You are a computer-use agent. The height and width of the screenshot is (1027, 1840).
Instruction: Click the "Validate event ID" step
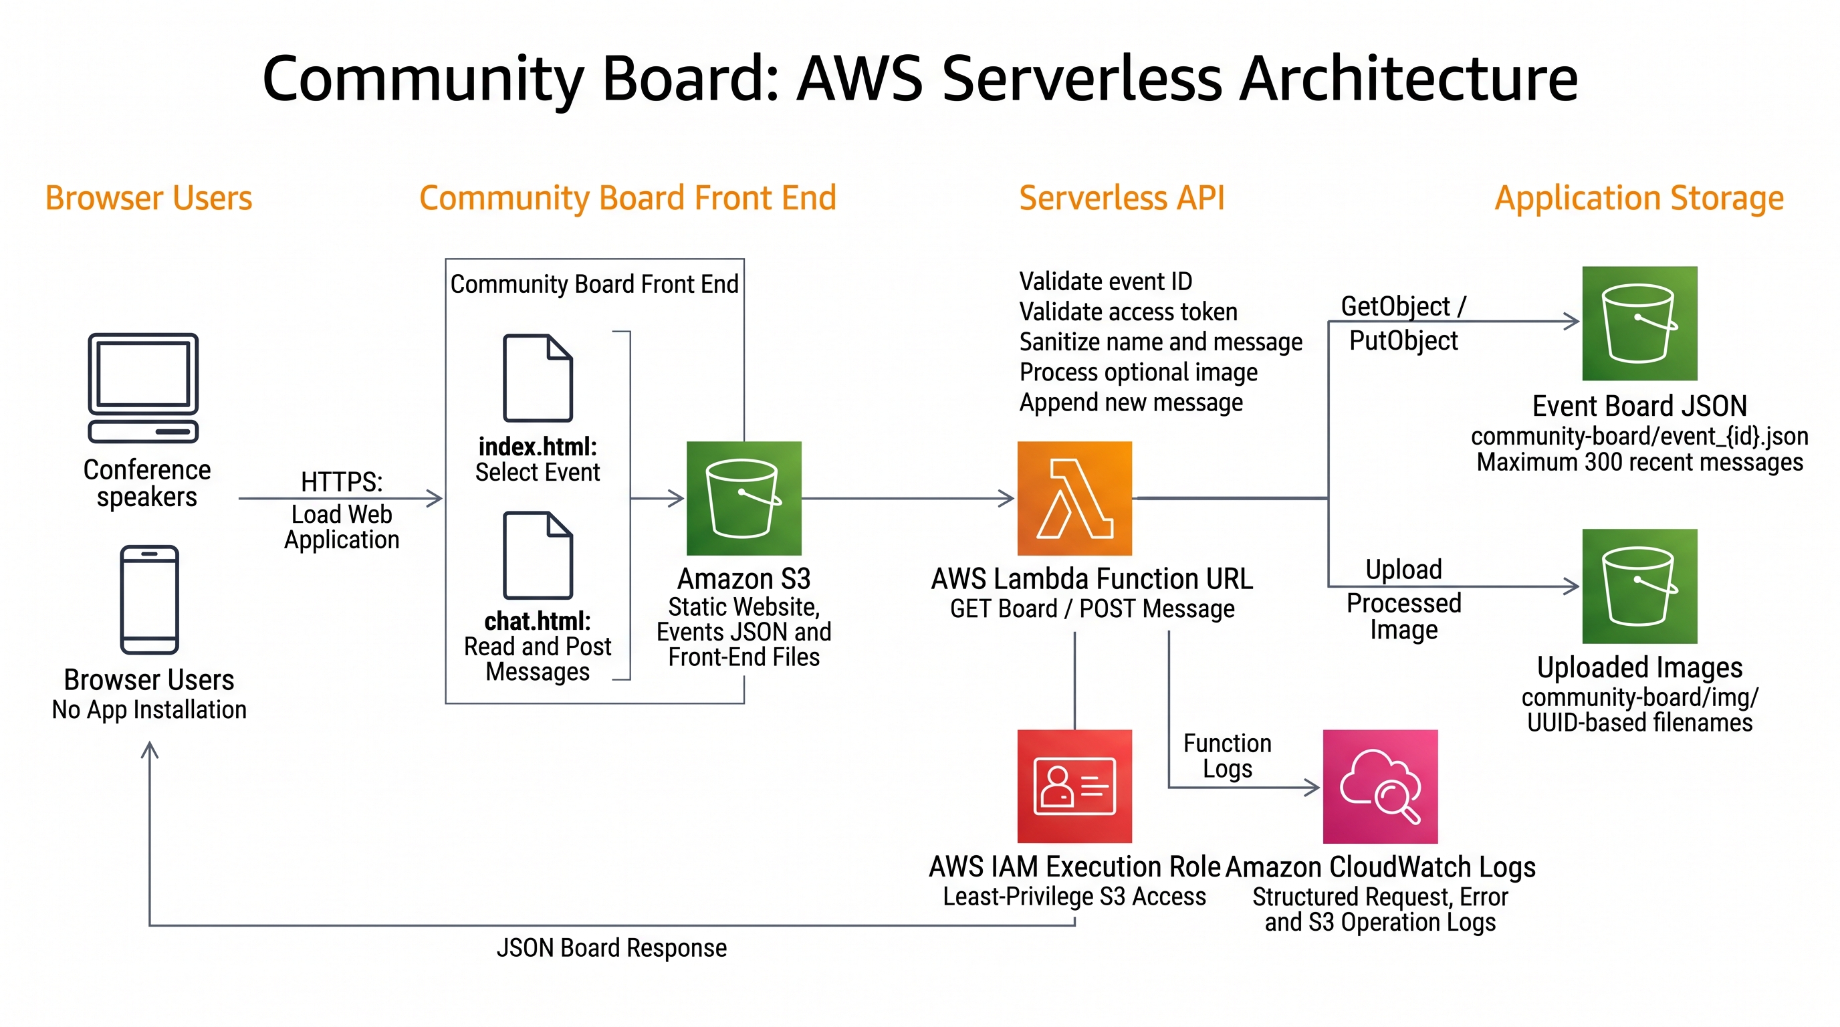pos(1106,281)
